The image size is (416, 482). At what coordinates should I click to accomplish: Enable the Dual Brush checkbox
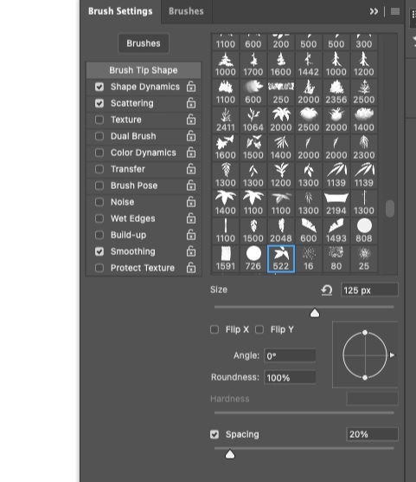point(99,136)
